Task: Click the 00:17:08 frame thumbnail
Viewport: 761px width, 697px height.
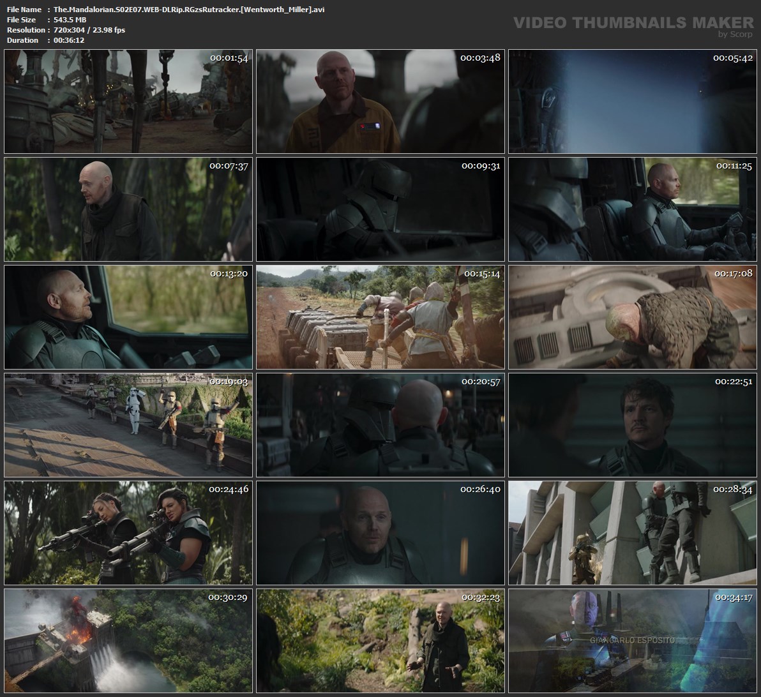Action: tap(633, 317)
